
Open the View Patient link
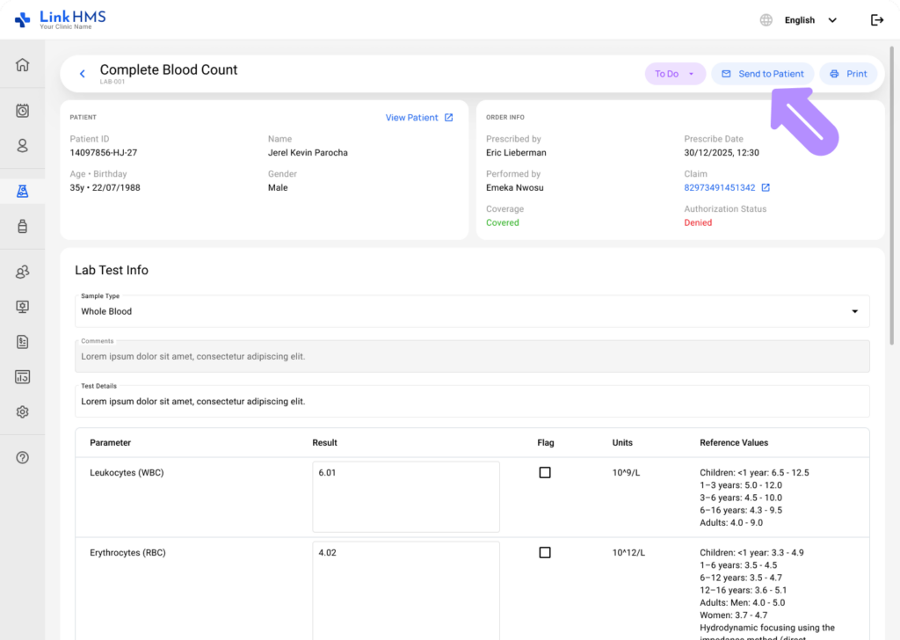[419, 117]
